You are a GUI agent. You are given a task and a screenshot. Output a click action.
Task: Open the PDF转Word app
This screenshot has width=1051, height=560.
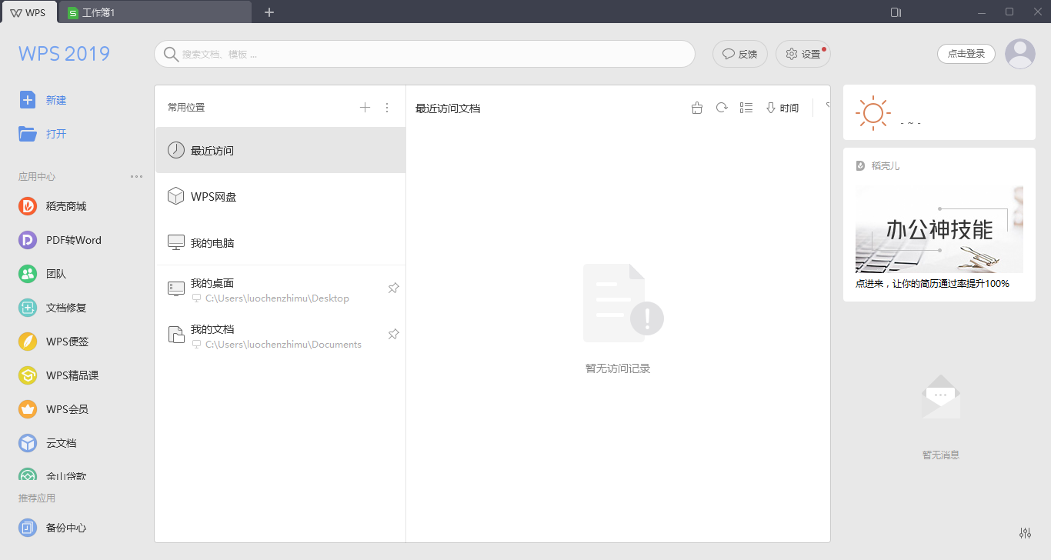[x=60, y=240]
